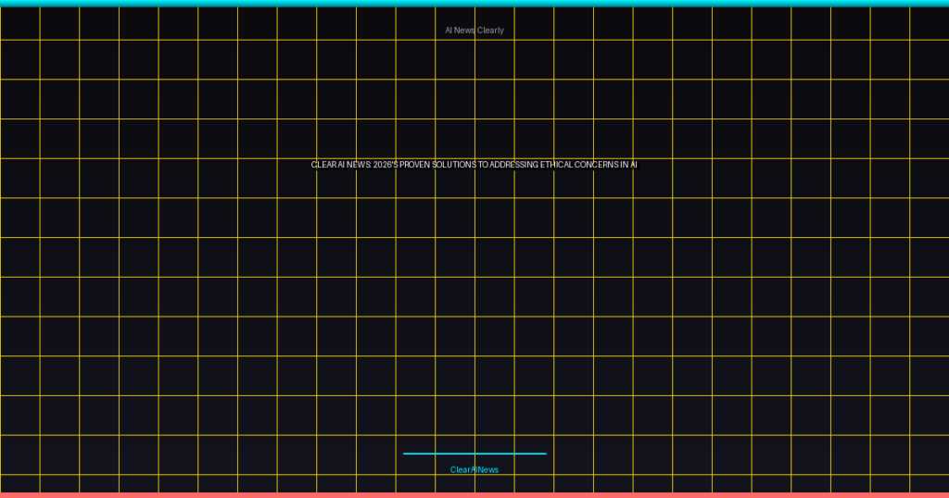Click the ClearAINews link
Image resolution: width=949 pixels, height=498 pixels.
click(x=474, y=469)
